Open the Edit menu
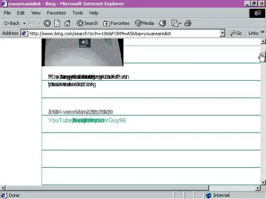Image resolution: width=266 pixels, height=199 pixels. 21,13
